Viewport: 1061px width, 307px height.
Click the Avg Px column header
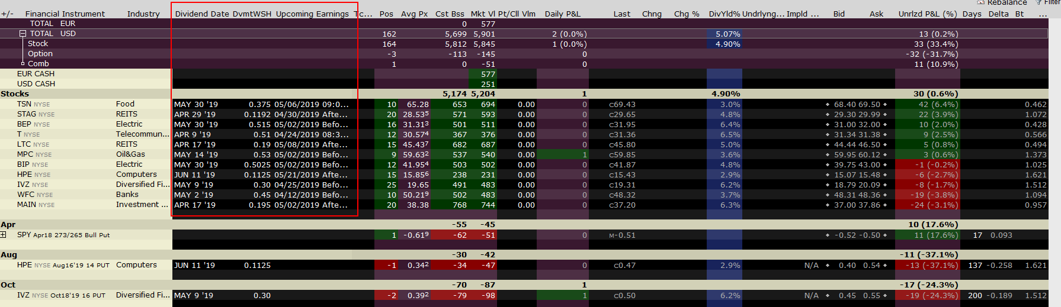(414, 14)
